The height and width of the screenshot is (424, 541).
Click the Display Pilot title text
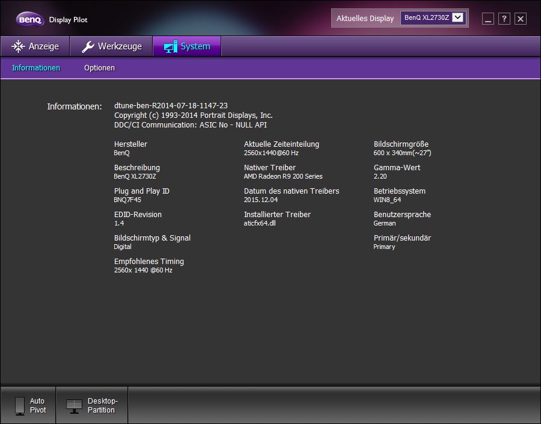coord(69,20)
